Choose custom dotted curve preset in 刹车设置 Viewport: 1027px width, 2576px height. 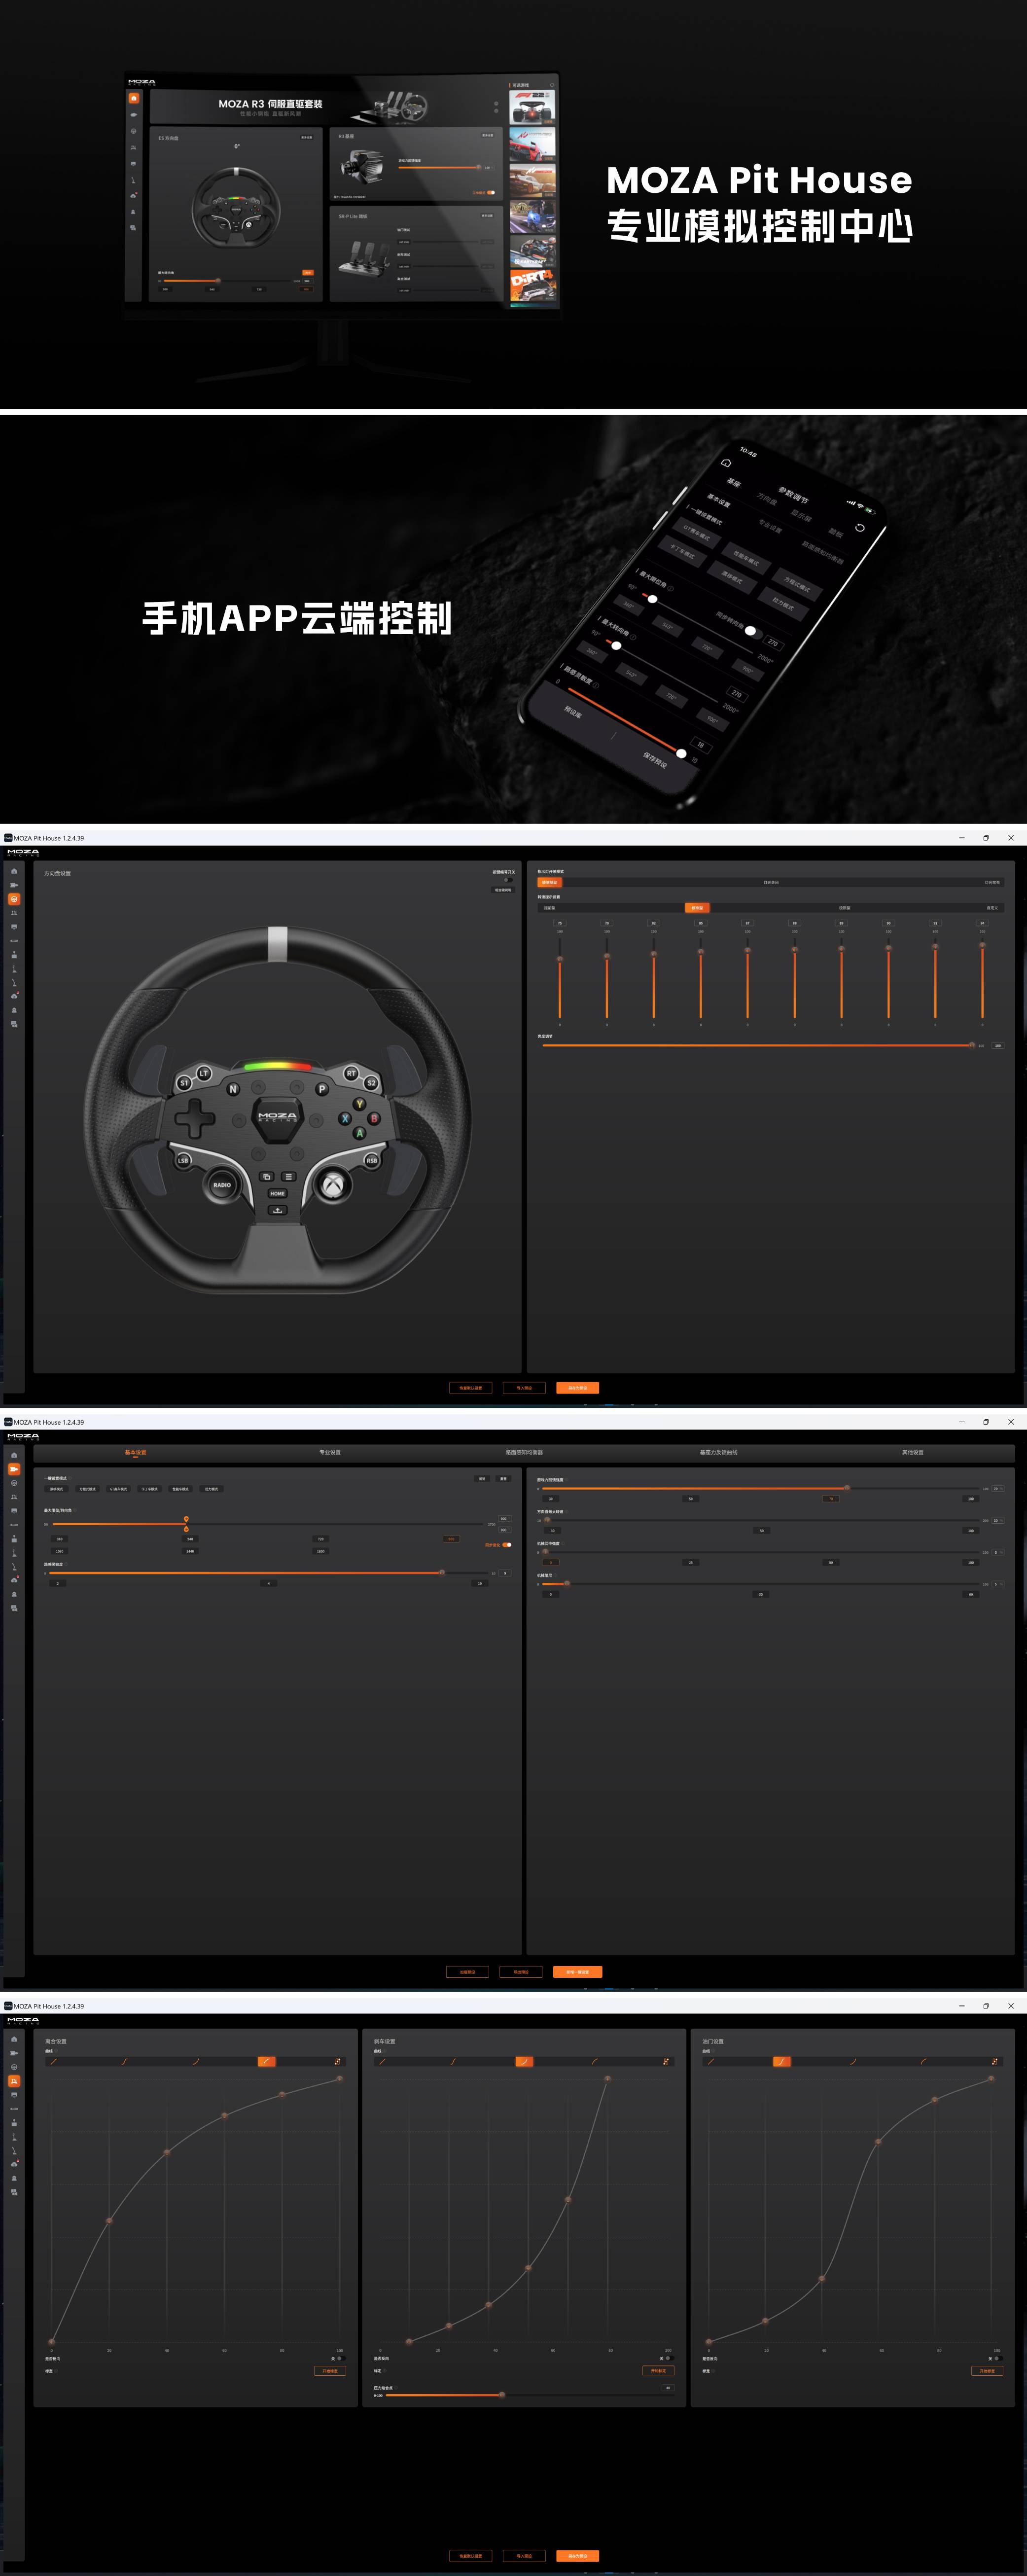point(666,2061)
